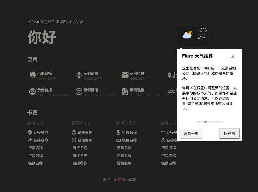Screen dimensions: 258x192
Task: Click the -2°C temperature reading
Action: [x=202, y=30]
